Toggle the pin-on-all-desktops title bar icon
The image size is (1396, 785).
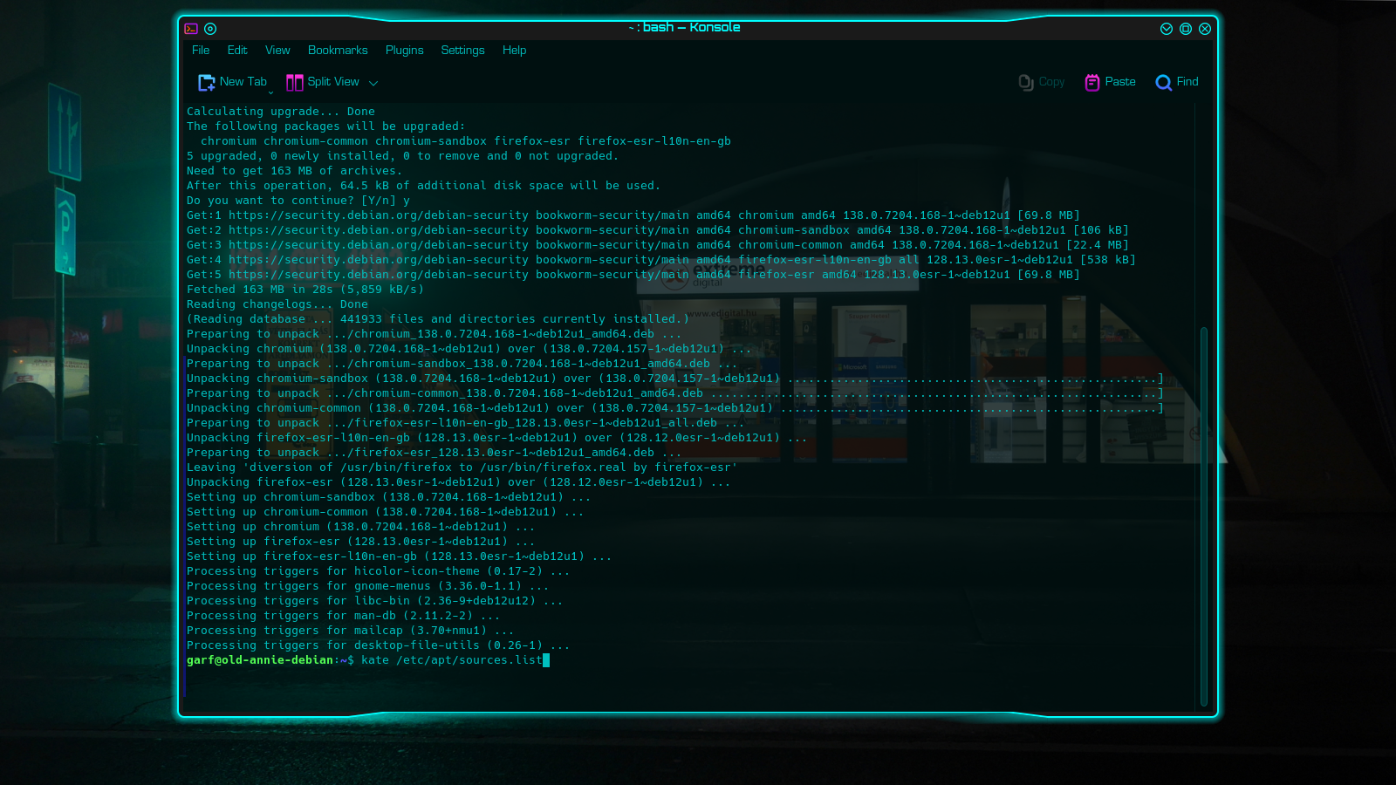[x=210, y=29]
